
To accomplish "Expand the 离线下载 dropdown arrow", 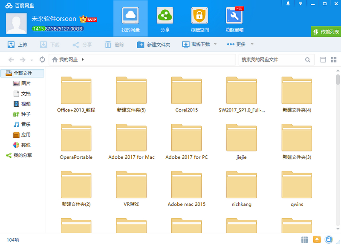I will pos(215,44).
